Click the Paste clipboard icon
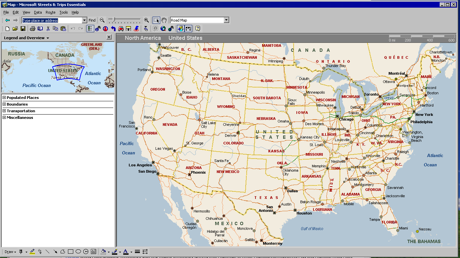The height and width of the screenshot is (258, 460). point(63,29)
